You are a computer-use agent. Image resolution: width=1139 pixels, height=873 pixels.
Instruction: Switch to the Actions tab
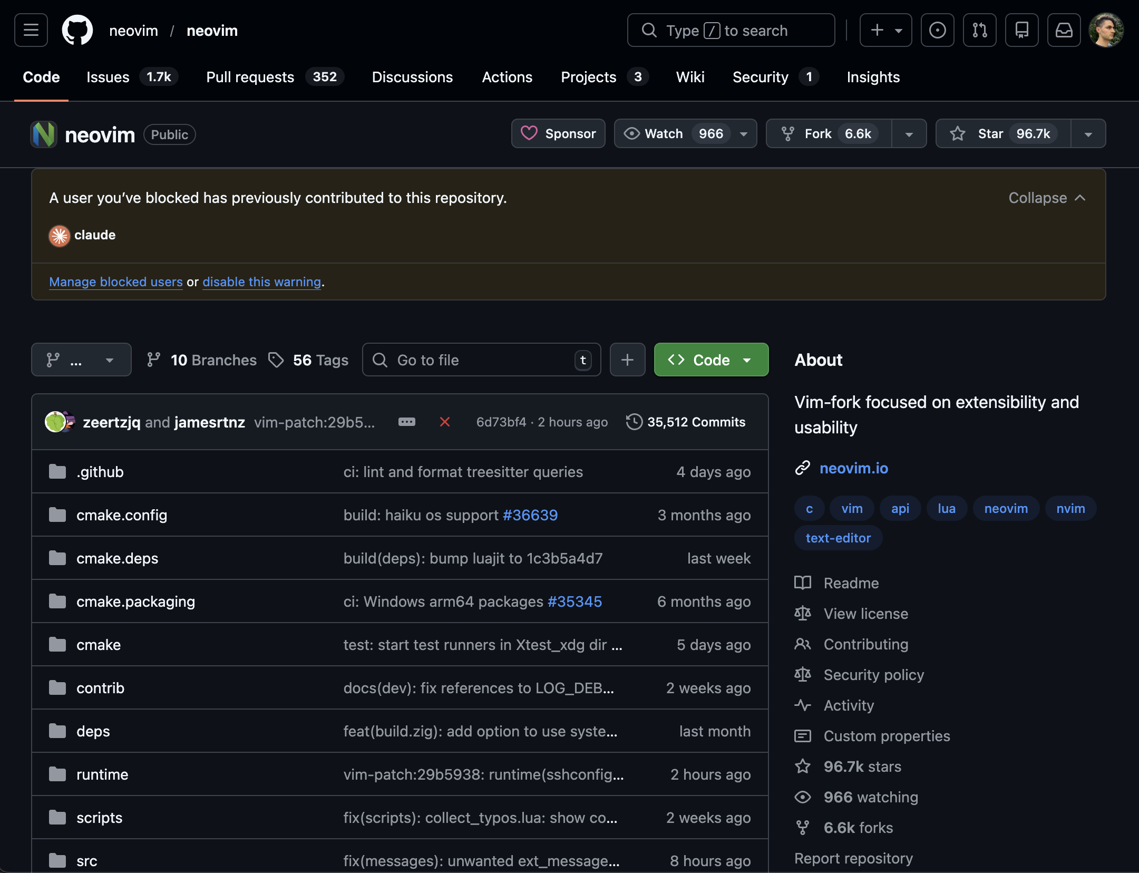coord(507,77)
